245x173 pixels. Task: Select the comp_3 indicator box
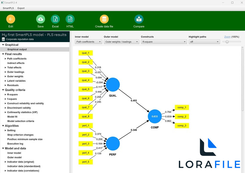click(x=182, y=125)
